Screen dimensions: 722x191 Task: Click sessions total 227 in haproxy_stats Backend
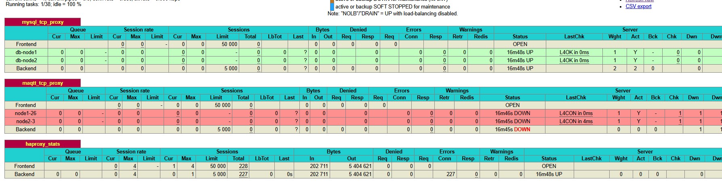[243, 174]
